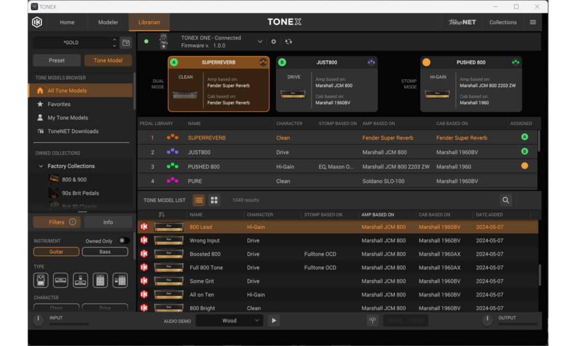
Task: Click the PUSHED 800 slot green dots icon
Action: 516,62
